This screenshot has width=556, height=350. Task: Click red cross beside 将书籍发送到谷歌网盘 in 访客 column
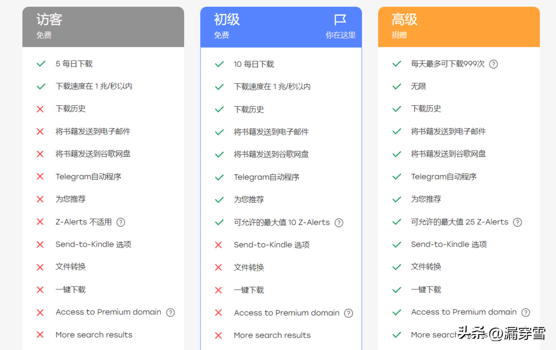(40, 154)
